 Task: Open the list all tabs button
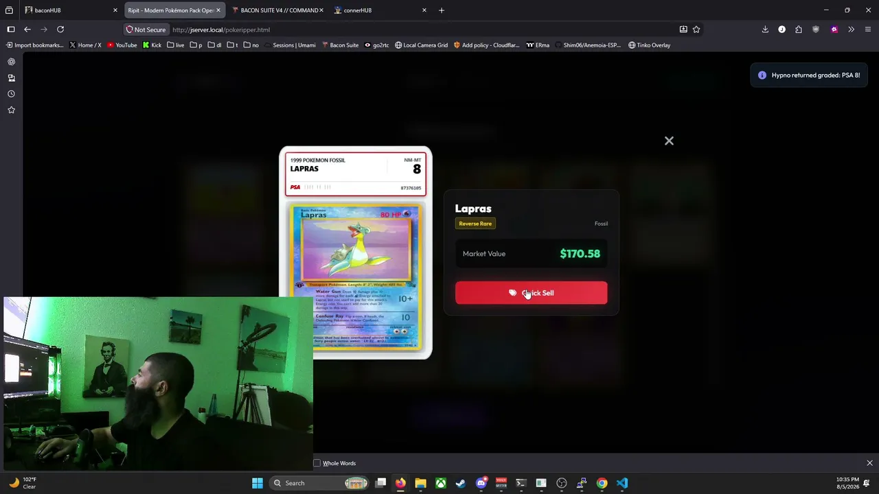tap(10, 10)
